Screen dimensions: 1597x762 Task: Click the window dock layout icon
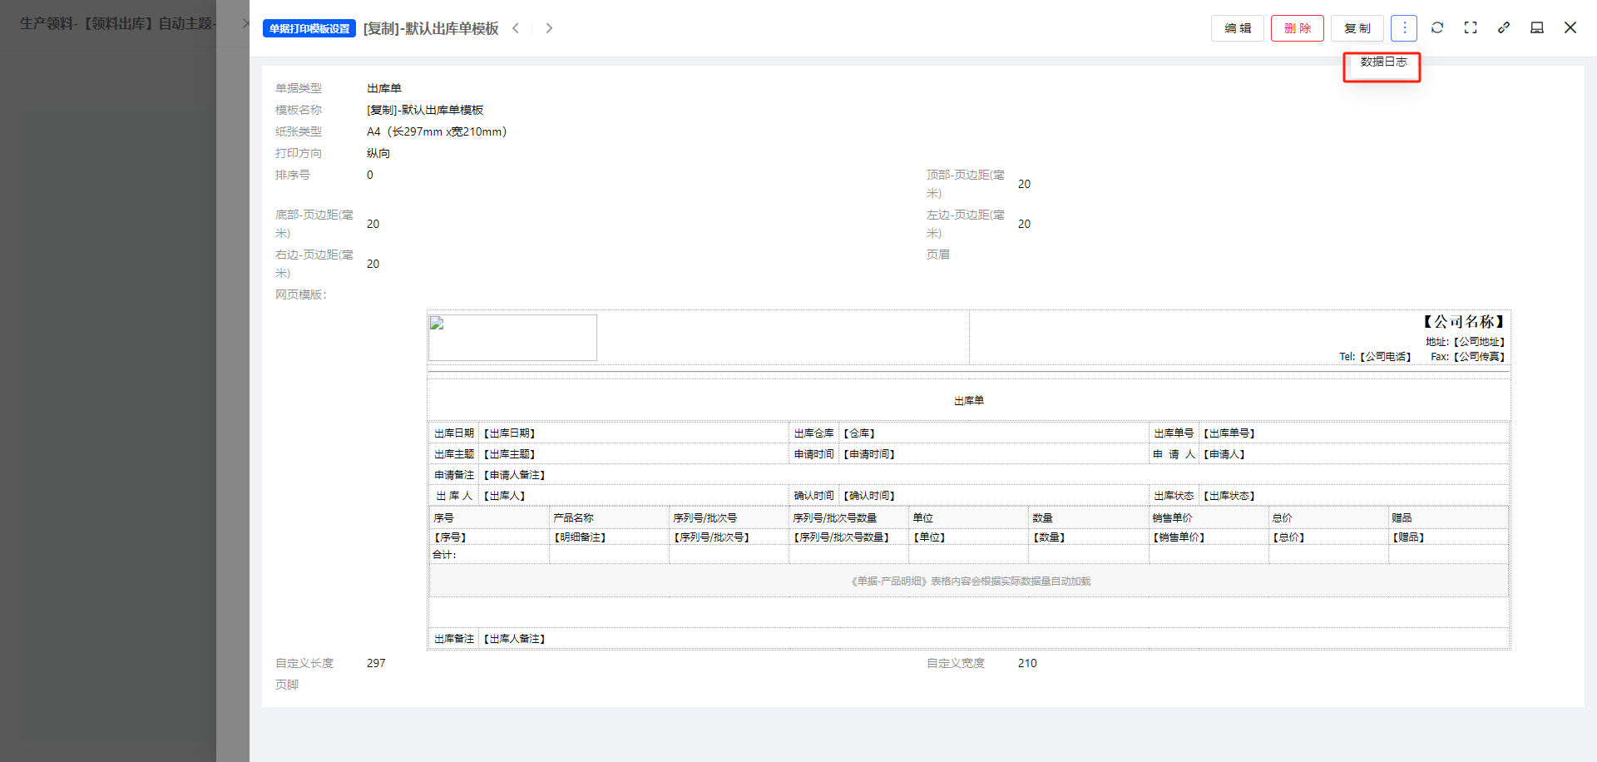pos(1537,27)
